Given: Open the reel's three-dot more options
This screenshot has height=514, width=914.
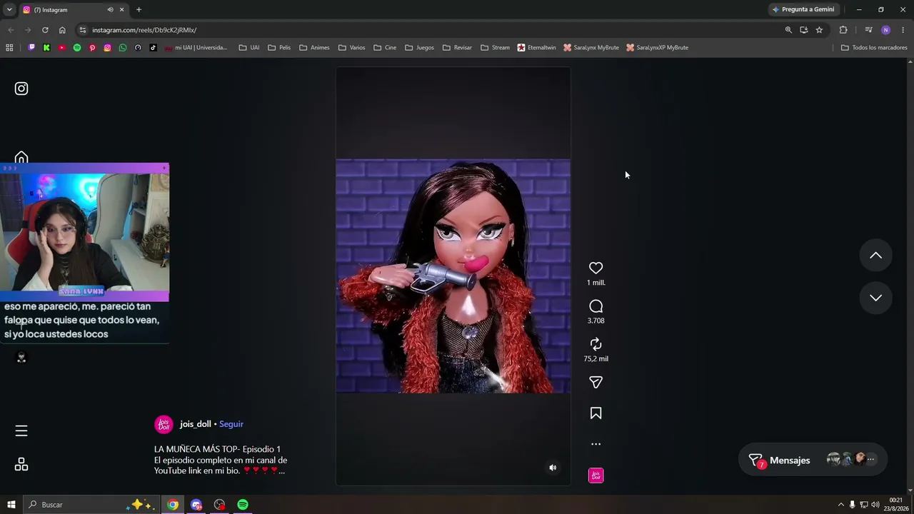Looking at the screenshot, I should click(x=596, y=444).
